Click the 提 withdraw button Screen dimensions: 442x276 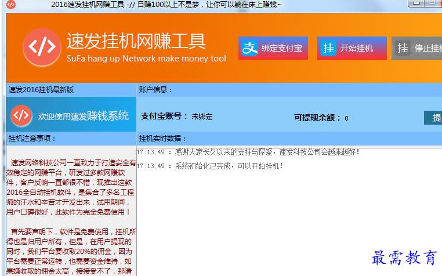(433, 118)
